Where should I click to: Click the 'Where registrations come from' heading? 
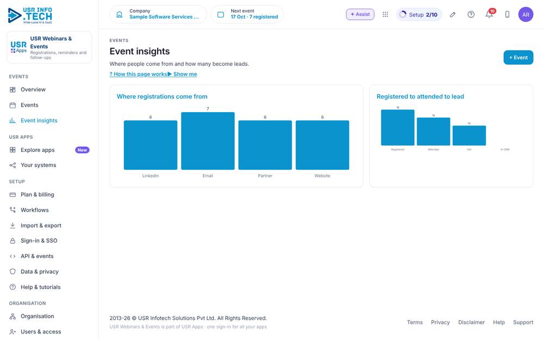[x=162, y=96]
